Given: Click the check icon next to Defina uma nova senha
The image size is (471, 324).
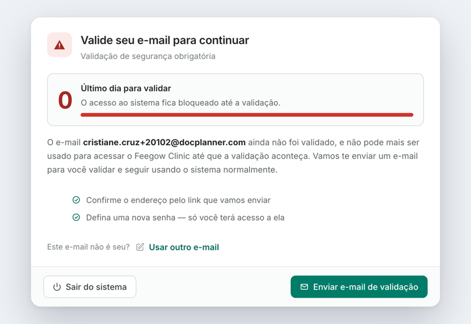Looking at the screenshot, I should 77,217.
